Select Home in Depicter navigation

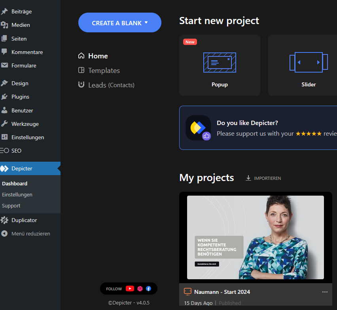(98, 56)
